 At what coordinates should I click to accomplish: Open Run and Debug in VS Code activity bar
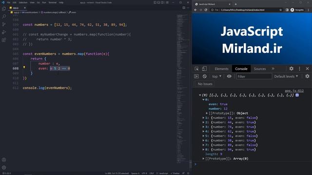click(x=4, y=32)
